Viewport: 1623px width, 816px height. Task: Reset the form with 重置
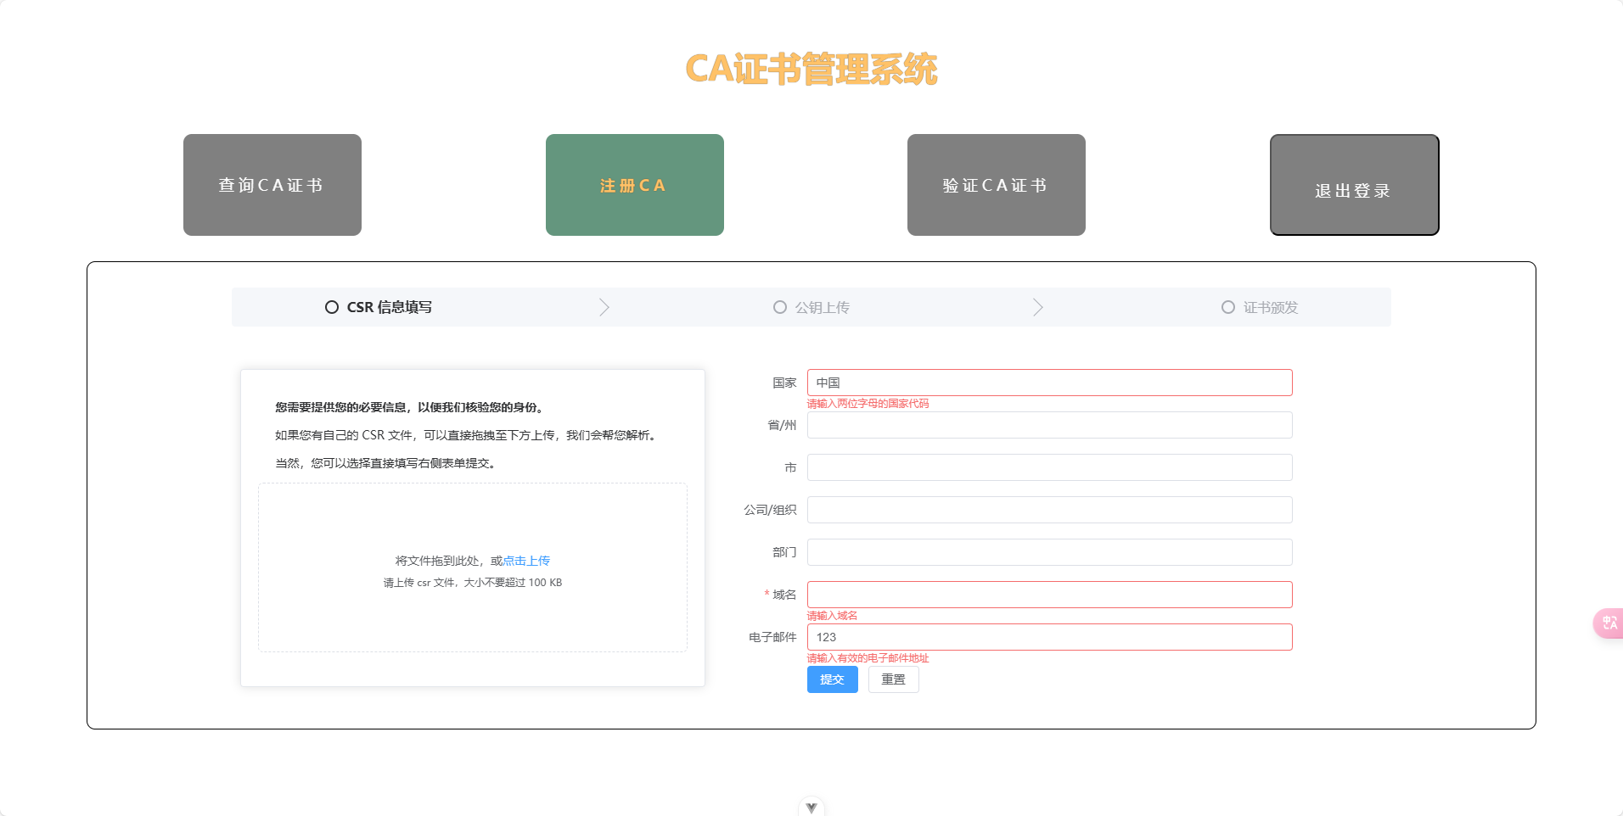[x=894, y=679]
